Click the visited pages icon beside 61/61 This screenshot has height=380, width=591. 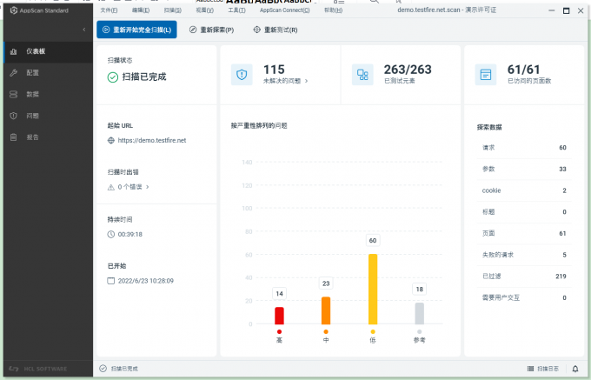486,75
